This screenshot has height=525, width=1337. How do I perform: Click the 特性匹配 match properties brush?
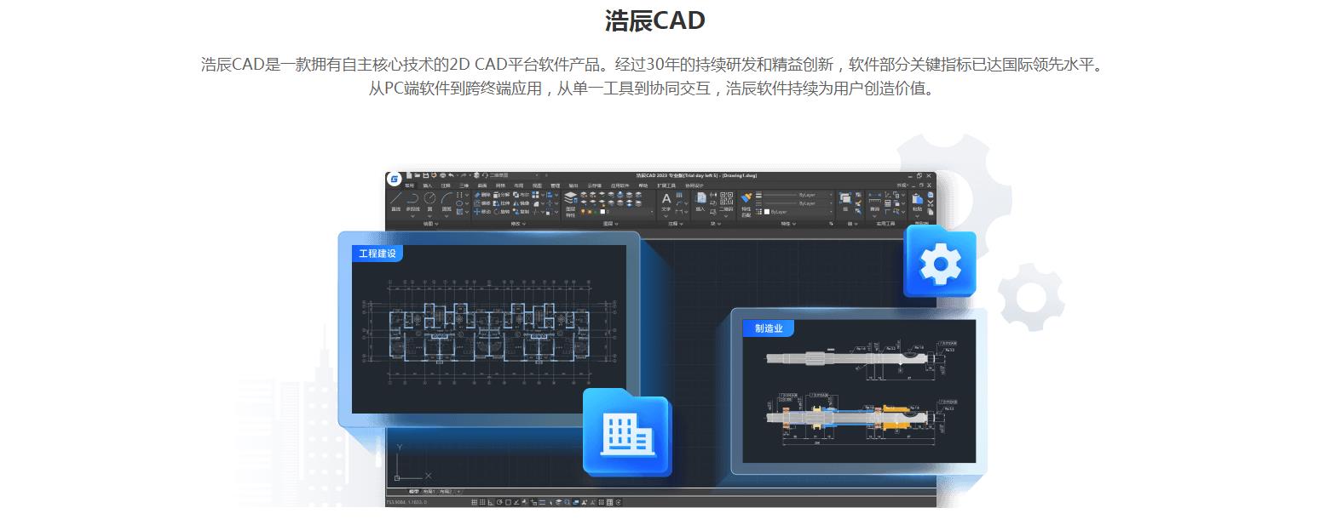[x=746, y=204]
